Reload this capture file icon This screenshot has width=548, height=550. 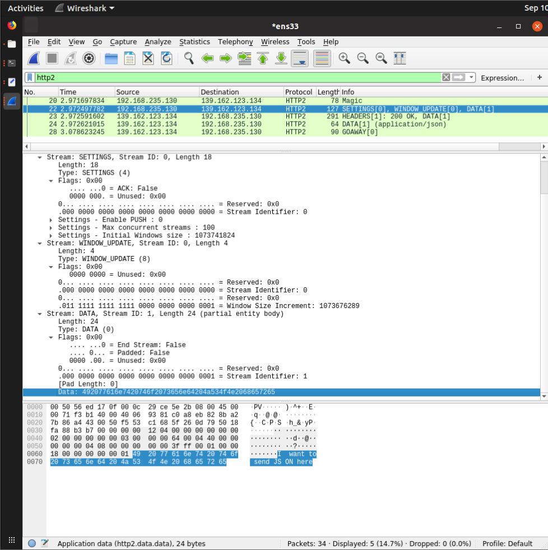(166, 58)
